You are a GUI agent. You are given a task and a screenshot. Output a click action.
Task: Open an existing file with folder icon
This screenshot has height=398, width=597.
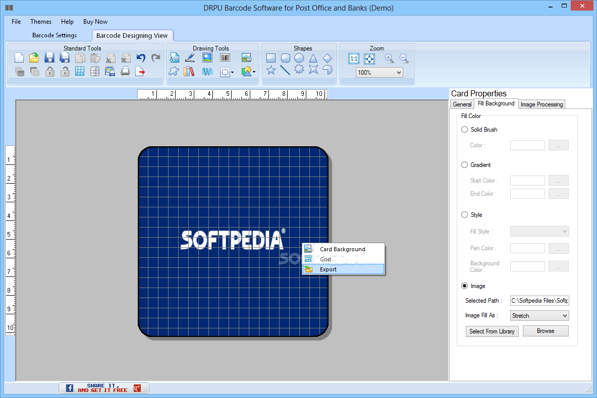pyautogui.click(x=34, y=58)
